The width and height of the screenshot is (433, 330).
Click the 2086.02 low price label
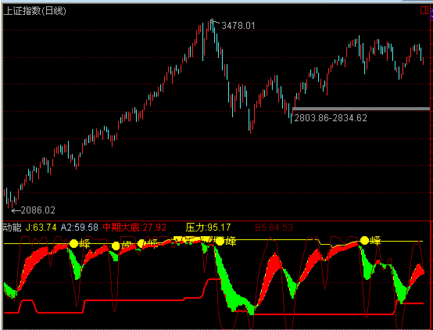pos(38,210)
